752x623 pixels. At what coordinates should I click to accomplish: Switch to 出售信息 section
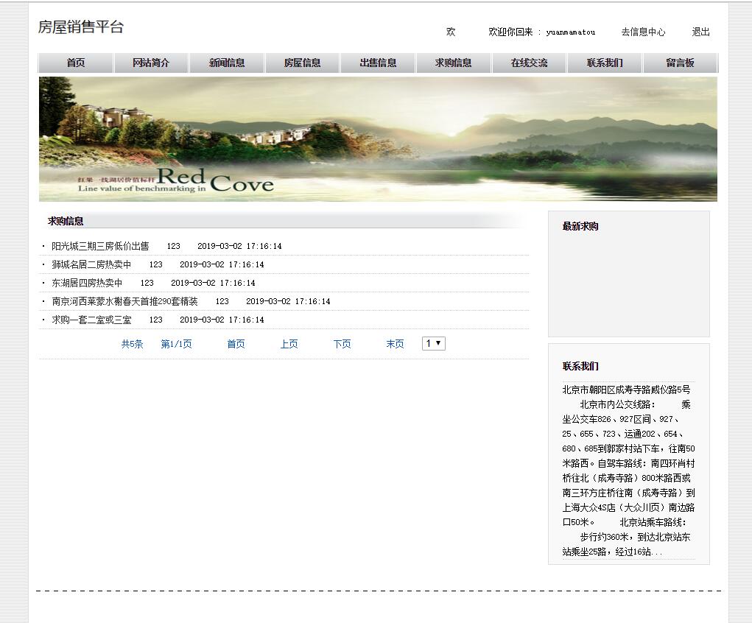377,63
